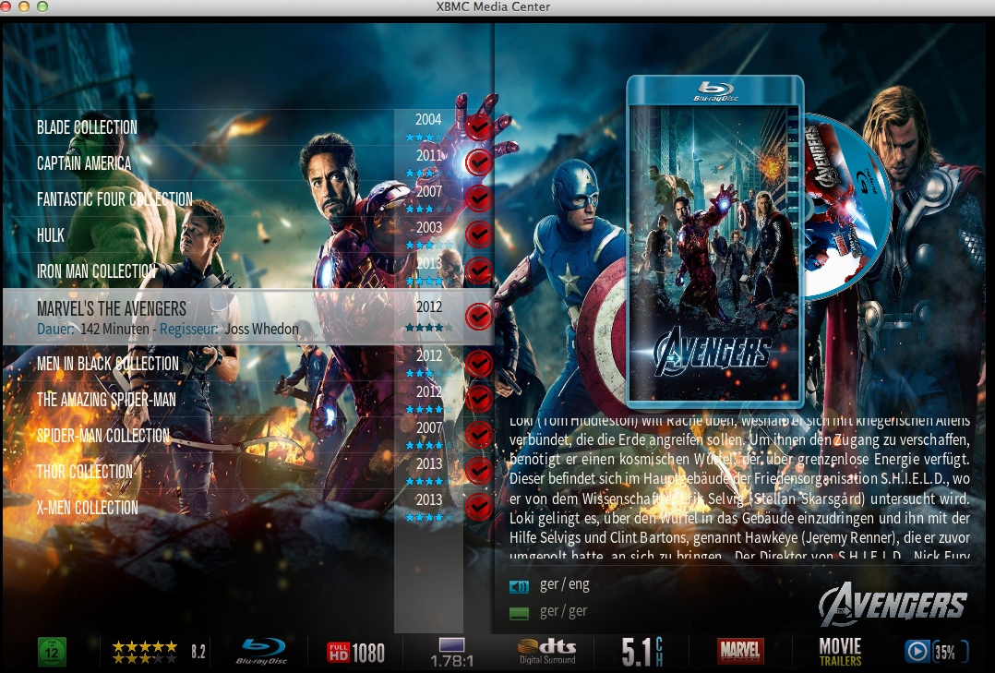Image resolution: width=995 pixels, height=673 pixels.
Task: Click the star rating of Marvel's The Avengers
Action: coord(429,328)
